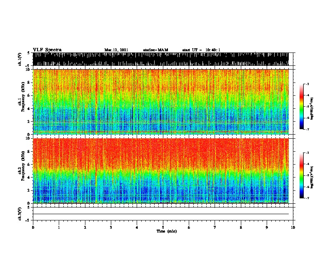Click the ch.1 waveform amplitude panel
This screenshot has width=330, height=255.
pyautogui.click(x=163, y=59)
